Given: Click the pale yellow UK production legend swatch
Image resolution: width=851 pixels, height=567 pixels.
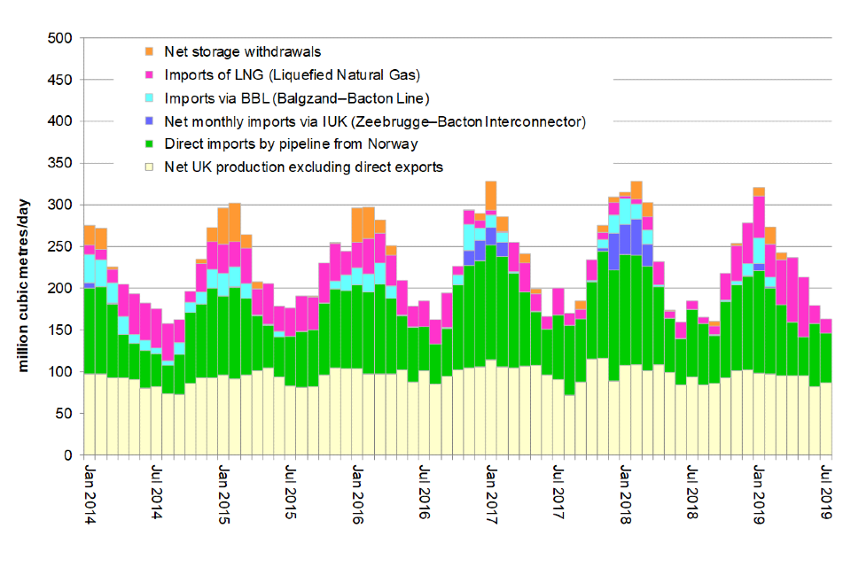Looking at the screenshot, I should [149, 167].
